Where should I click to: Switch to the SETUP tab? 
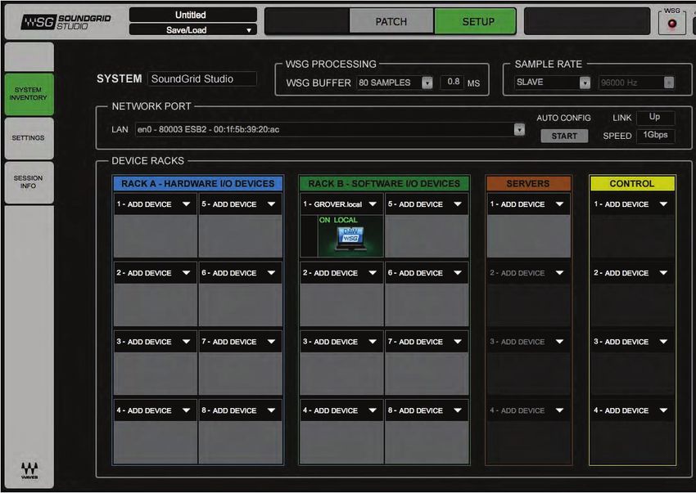[x=475, y=21]
